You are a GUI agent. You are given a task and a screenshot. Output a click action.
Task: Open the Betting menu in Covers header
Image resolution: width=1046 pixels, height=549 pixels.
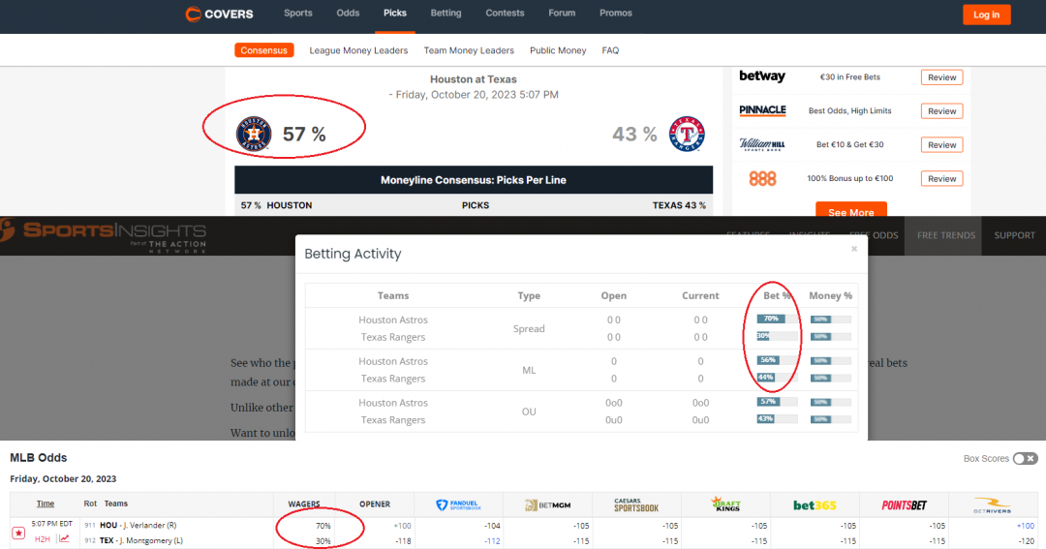tap(446, 13)
